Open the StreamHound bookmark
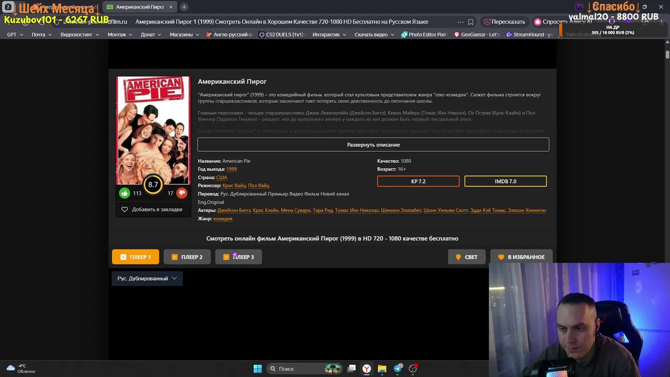670x377 pixels. pos(529,35)
